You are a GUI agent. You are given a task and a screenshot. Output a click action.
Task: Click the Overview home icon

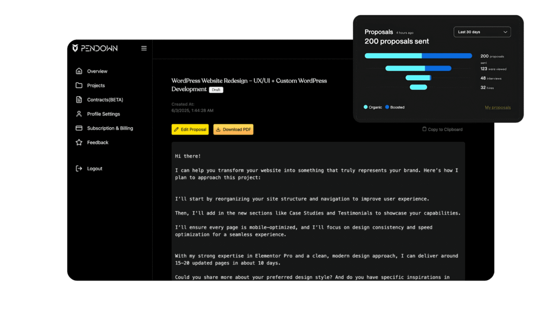coord(79,71)
